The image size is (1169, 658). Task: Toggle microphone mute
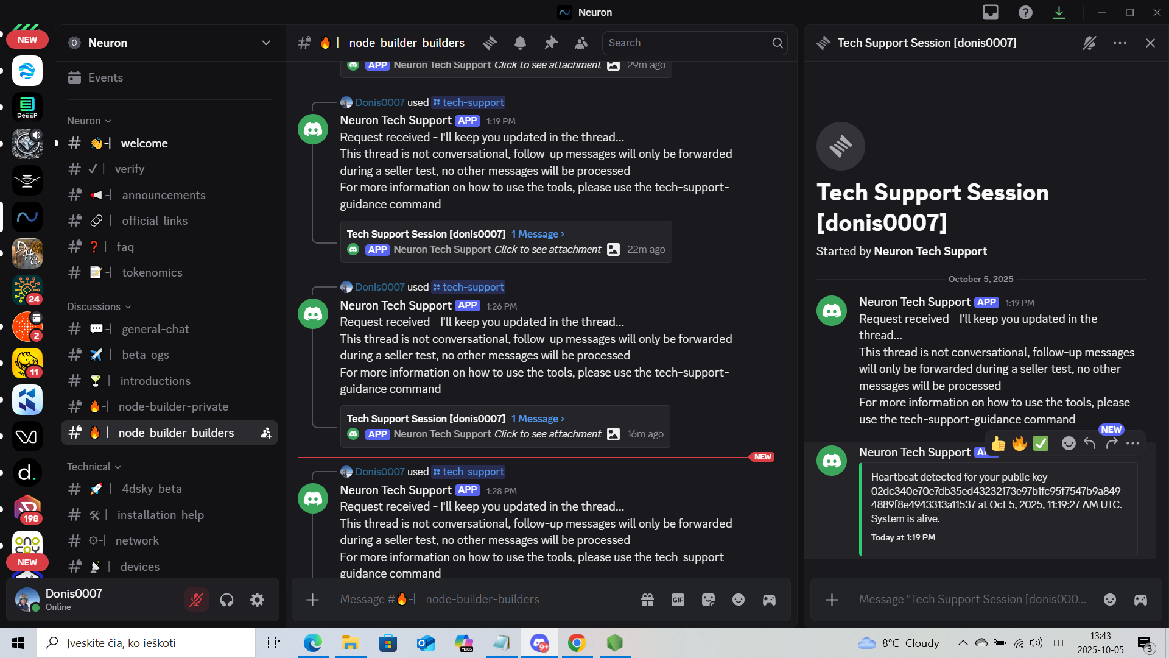tap(196, 600)
